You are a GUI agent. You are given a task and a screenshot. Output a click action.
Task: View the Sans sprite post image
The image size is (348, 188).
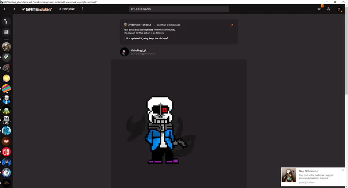point(179,124)
